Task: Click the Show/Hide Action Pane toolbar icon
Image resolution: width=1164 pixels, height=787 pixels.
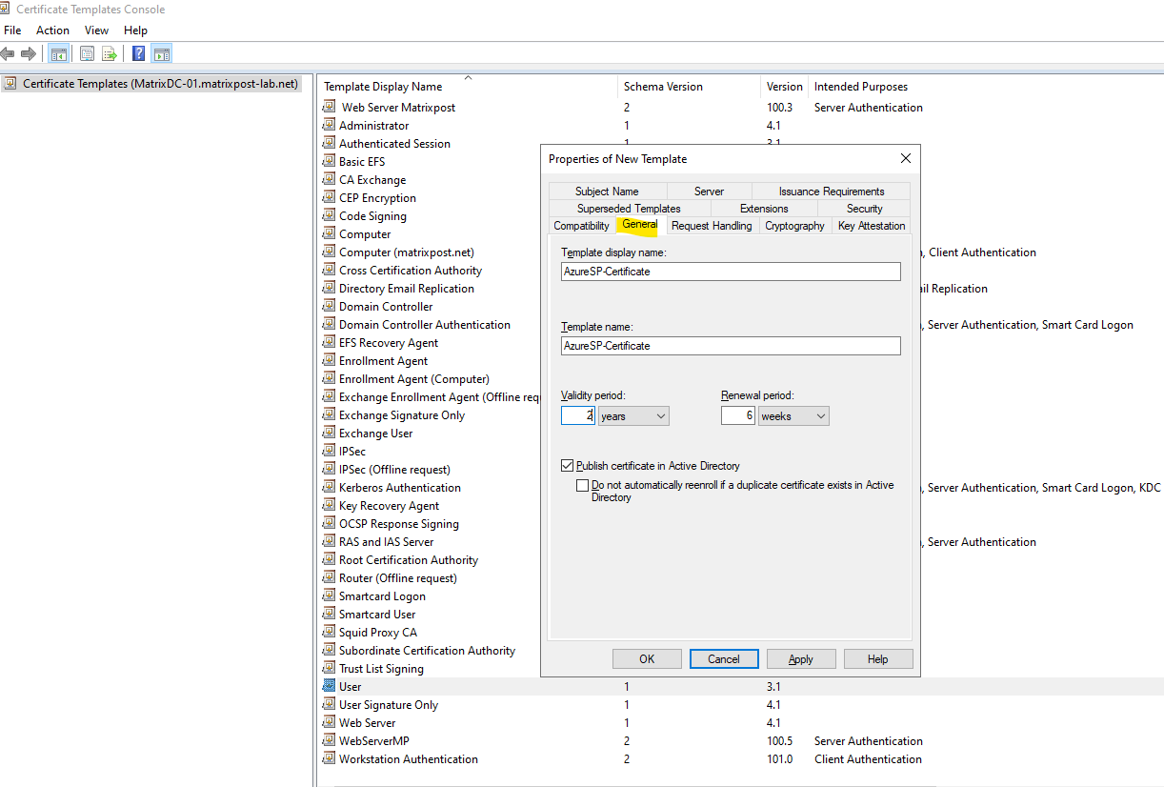Action: 161,54
